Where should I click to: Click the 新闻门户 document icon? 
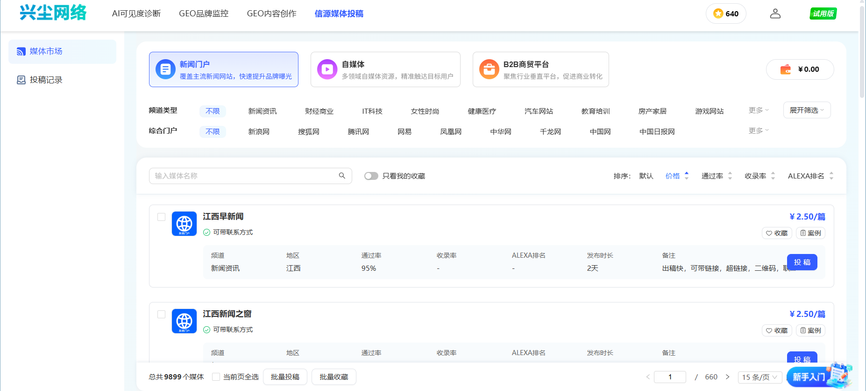pos(165,69)
